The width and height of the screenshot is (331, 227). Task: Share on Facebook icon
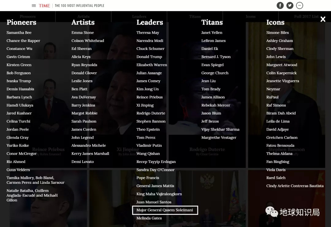coord(280,6)
